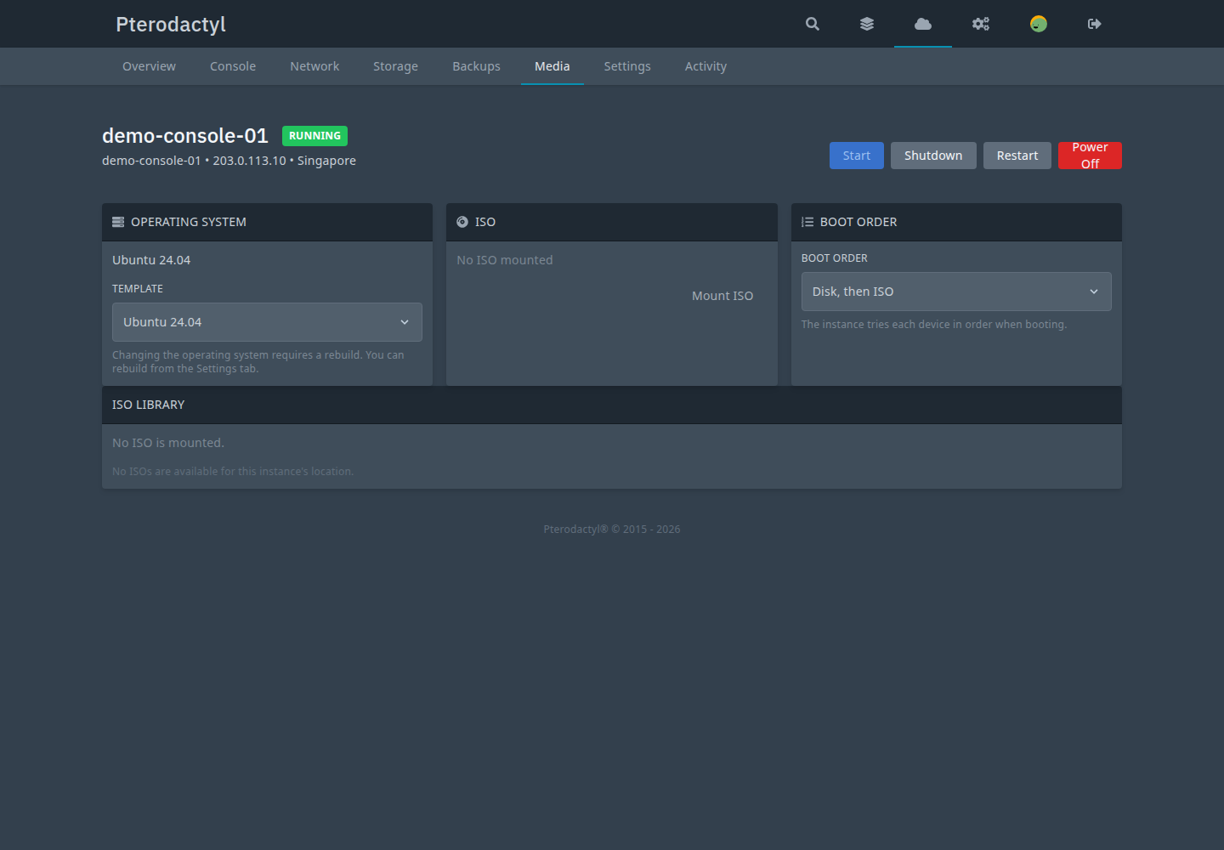
Task: Click the Mount ISO button
Action: click(722, 296)
